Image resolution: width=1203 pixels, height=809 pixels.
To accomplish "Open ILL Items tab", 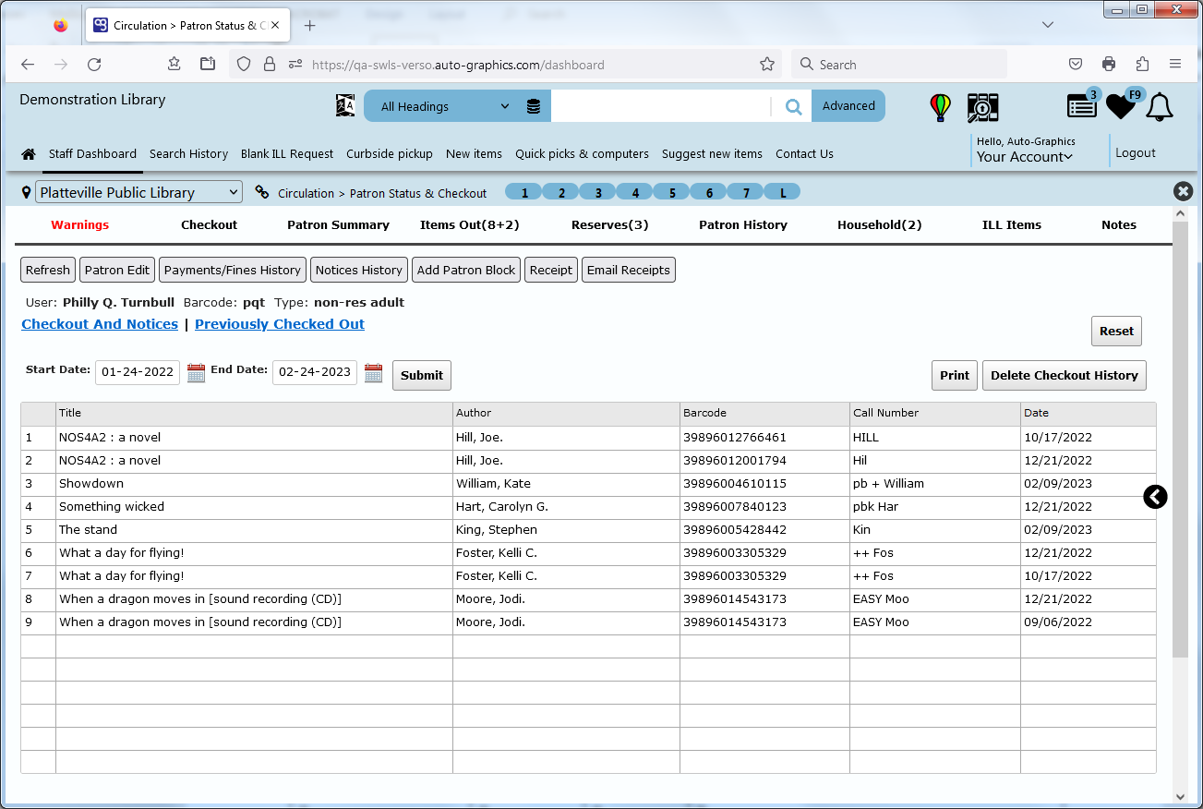I will (x=1012, y=224).
